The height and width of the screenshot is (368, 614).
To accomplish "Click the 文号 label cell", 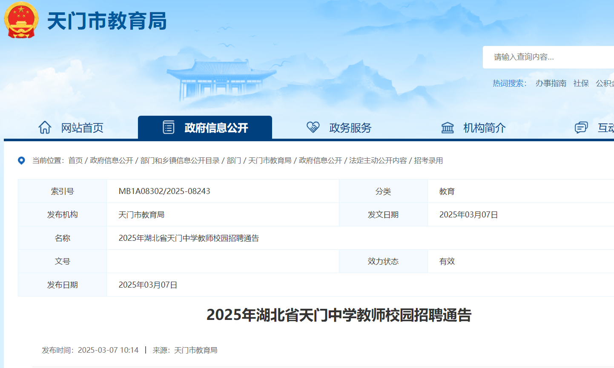I will 63,261.
